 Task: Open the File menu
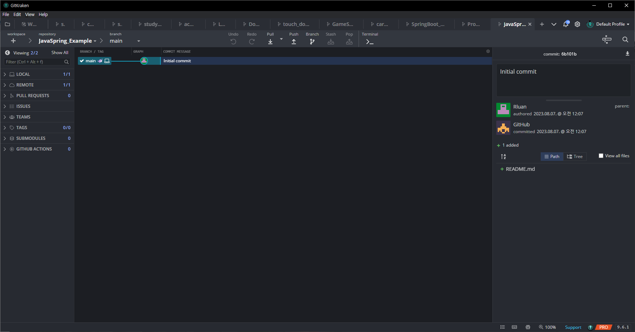[6, 15]
